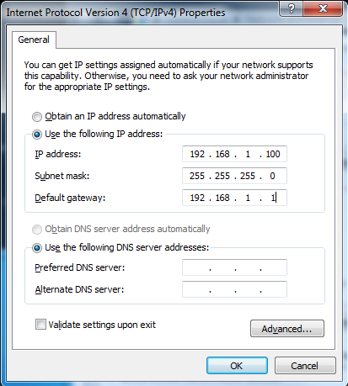Click the Default gateway input field
The width and height of the screenshot is (348, 386).
(x=234, y=198)
